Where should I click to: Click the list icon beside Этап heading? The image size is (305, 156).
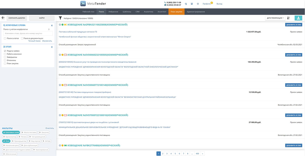(x=4, y=47)
